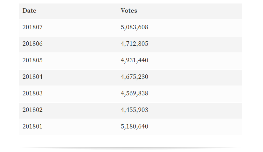Select the 201807 date cell
Viewport: 263px width, 152px height.
click(x=32, y=27)
